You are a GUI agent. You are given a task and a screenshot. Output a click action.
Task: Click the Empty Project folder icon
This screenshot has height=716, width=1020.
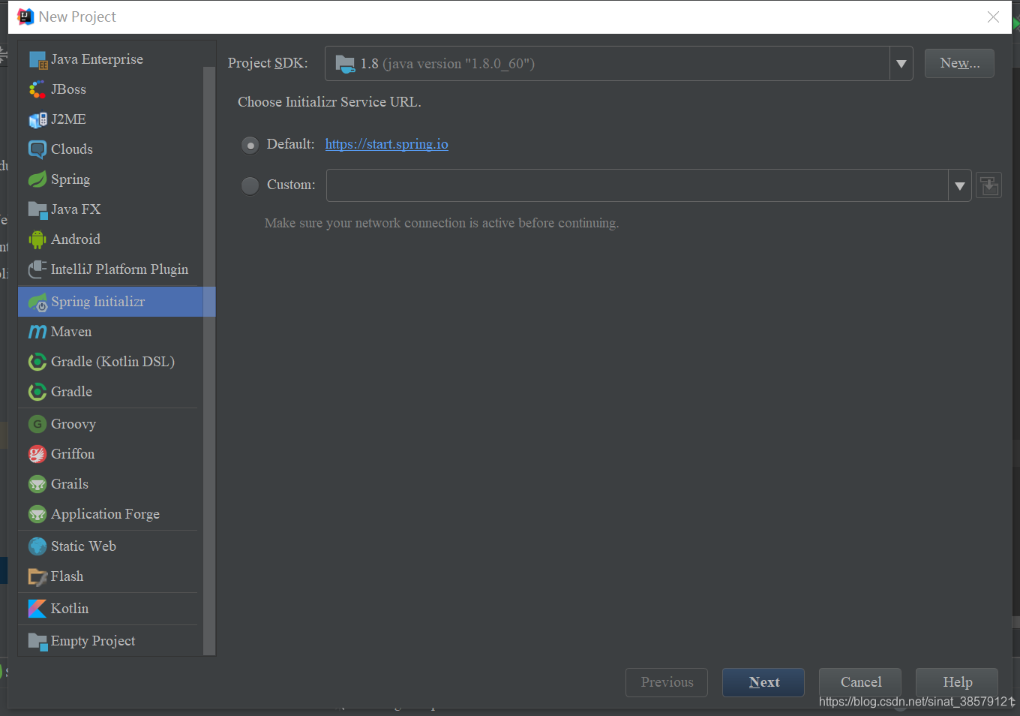point(37,641)
